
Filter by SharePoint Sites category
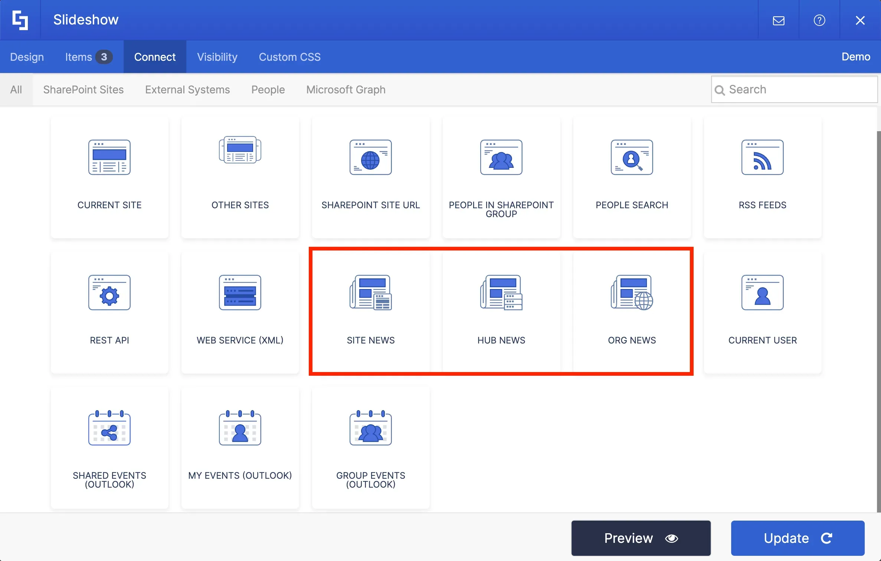coord(83,89)
